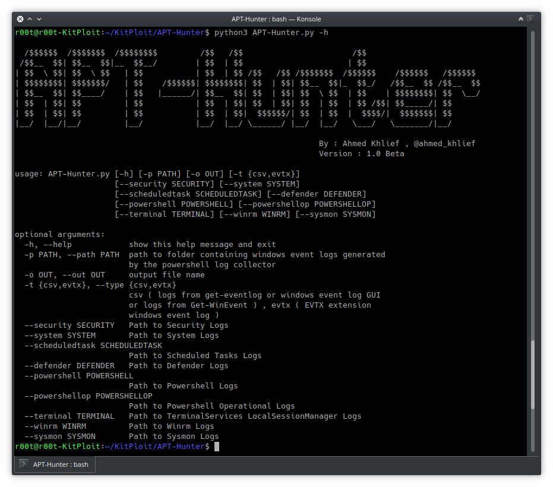
Task: Click the title bar reading APT-Hunter : bash — Konsole
Action: pos(276,18)
